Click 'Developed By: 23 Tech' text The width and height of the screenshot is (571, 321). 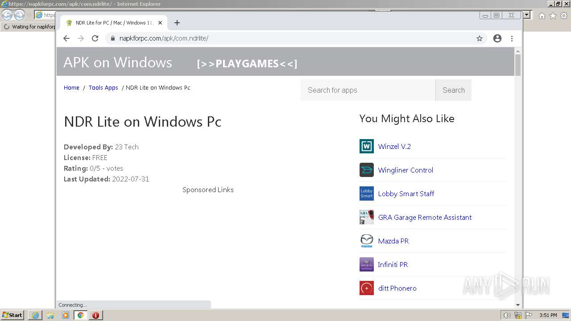pyautogui.click(x=101, y=147)
